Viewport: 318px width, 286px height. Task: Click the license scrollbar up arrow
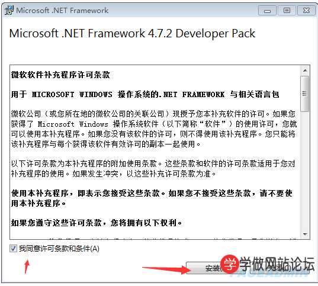point(305,70)
